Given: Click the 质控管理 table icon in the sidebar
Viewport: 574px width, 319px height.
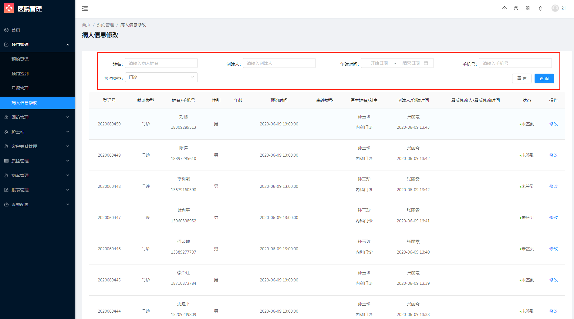Looking at the screenshot, I should pos(6,161).
